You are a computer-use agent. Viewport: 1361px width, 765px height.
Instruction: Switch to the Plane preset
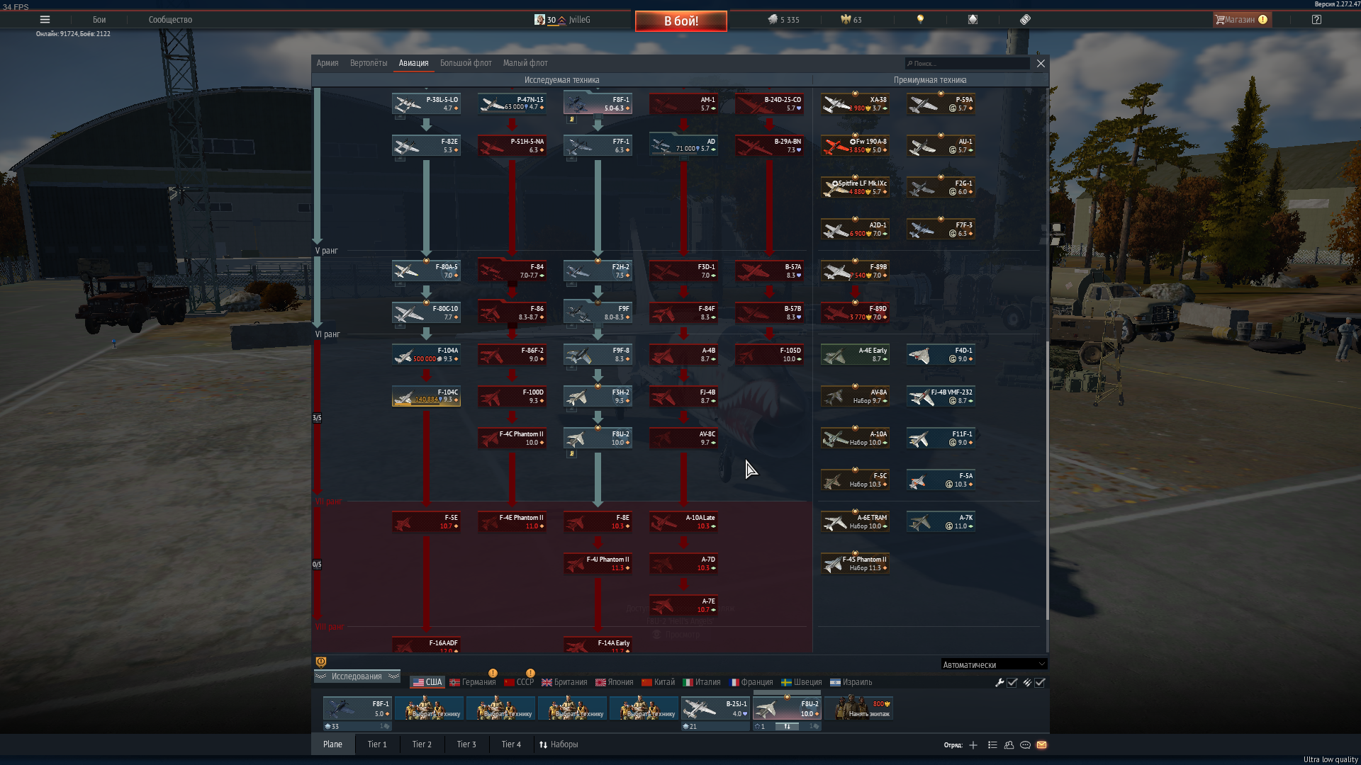332,744
